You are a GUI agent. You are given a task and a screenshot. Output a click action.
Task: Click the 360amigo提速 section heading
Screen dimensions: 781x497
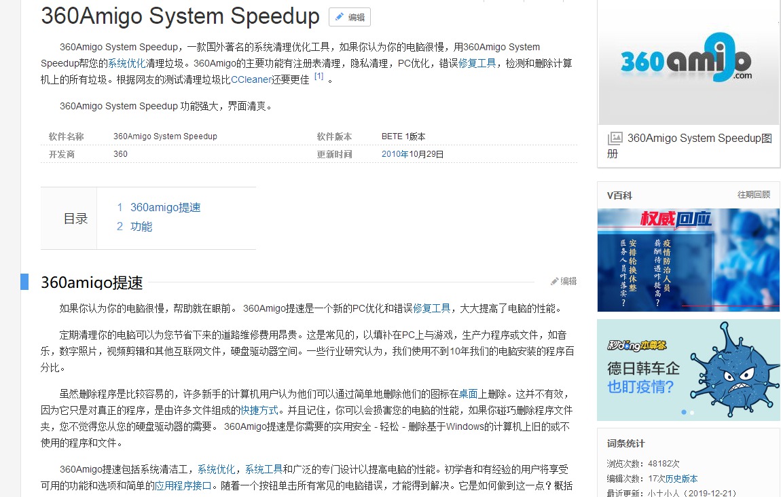coord(92,282)
